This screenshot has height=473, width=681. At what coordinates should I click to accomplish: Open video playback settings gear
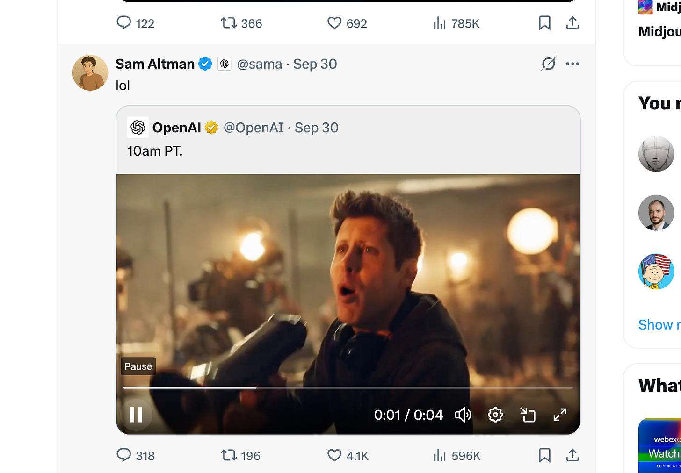coord(495,415)
